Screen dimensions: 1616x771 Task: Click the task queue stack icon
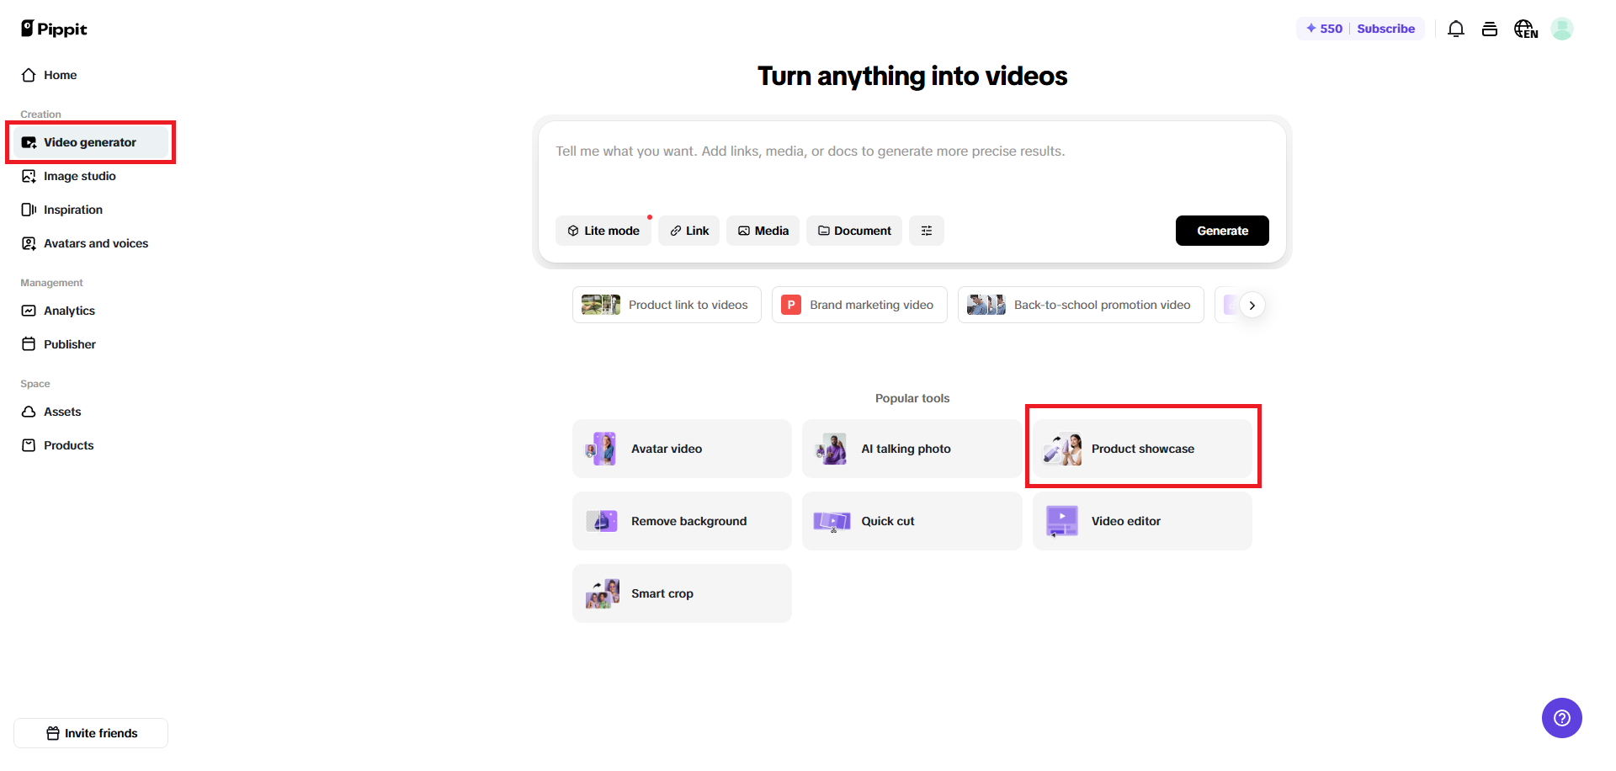pyautogui.click(x=1489, y=29)
